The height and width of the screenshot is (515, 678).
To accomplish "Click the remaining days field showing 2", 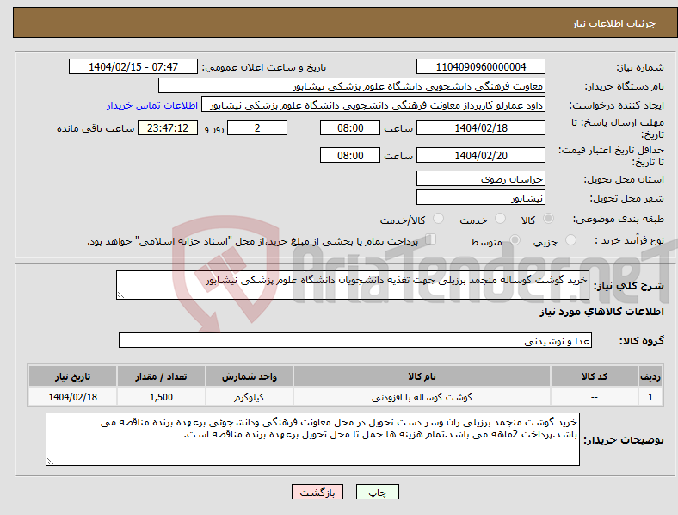I will (x=257, y=127).
